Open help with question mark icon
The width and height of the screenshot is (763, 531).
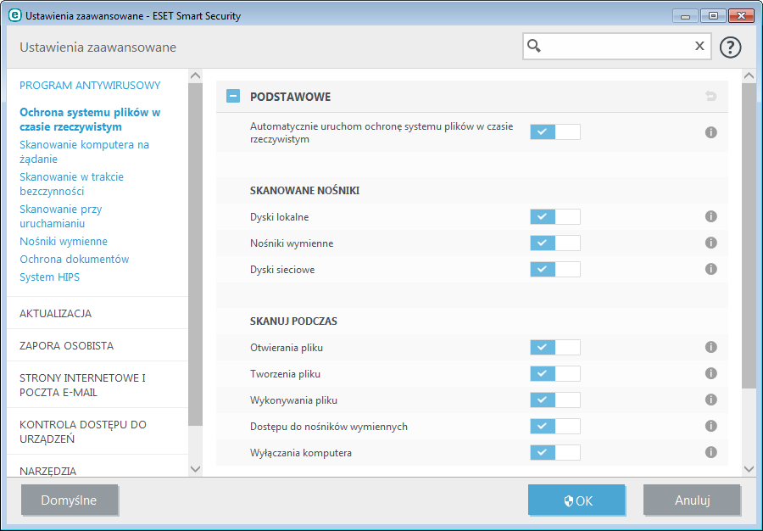[x=730, y=48]
